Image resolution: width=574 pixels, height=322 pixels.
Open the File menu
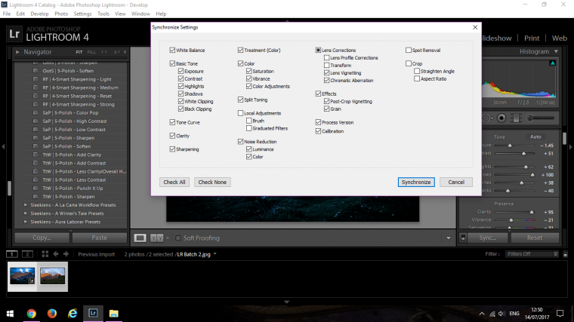(7, 14)
